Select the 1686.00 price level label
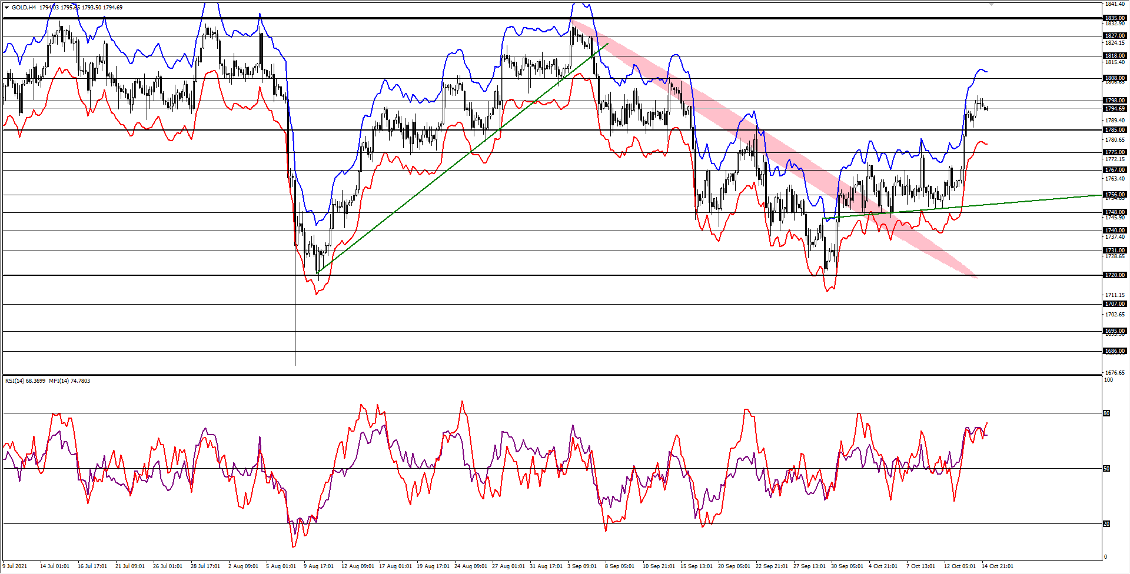The width and height of the screenshot is (1130, 574). pos(1115,351)
